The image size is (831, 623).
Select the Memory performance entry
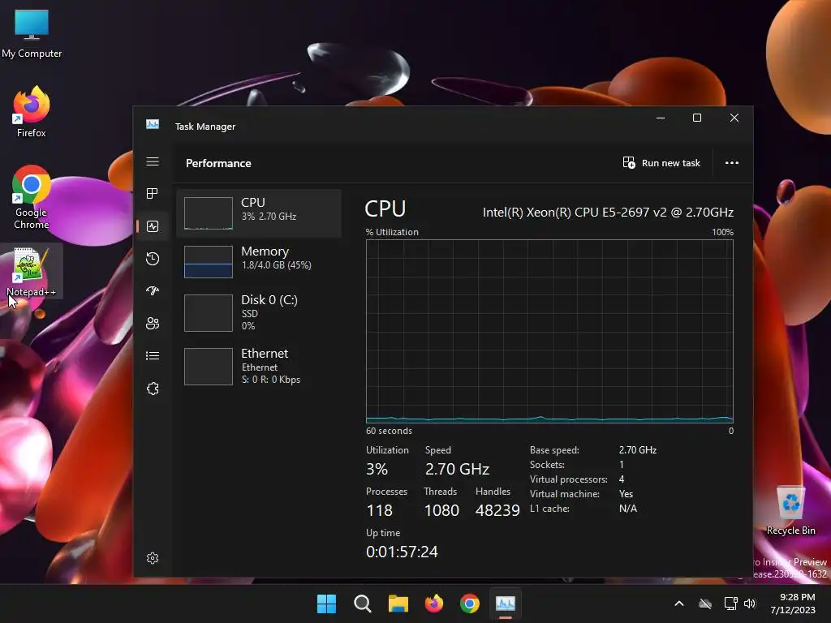tap(259, 262)
